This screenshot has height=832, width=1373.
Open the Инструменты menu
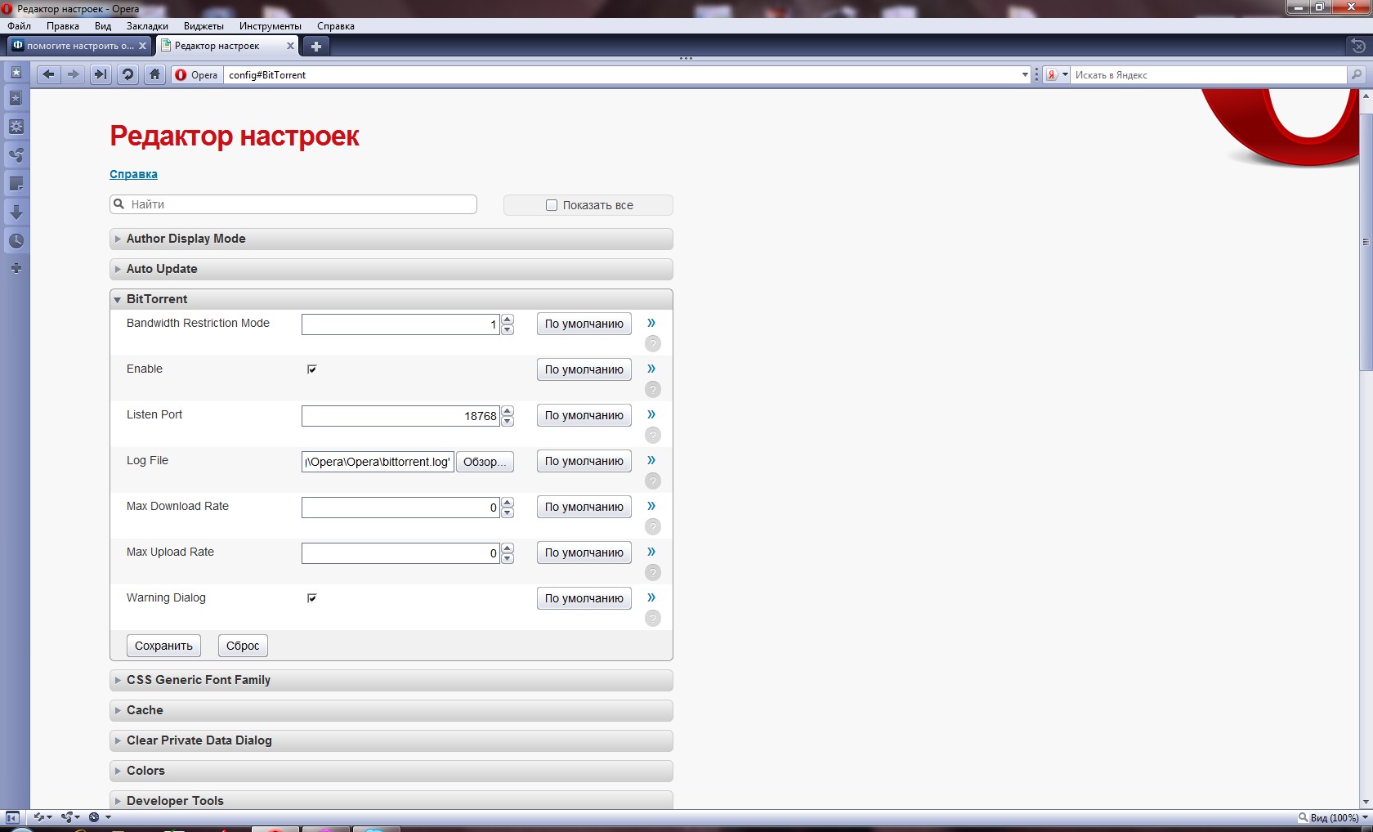tap(271, 26)
